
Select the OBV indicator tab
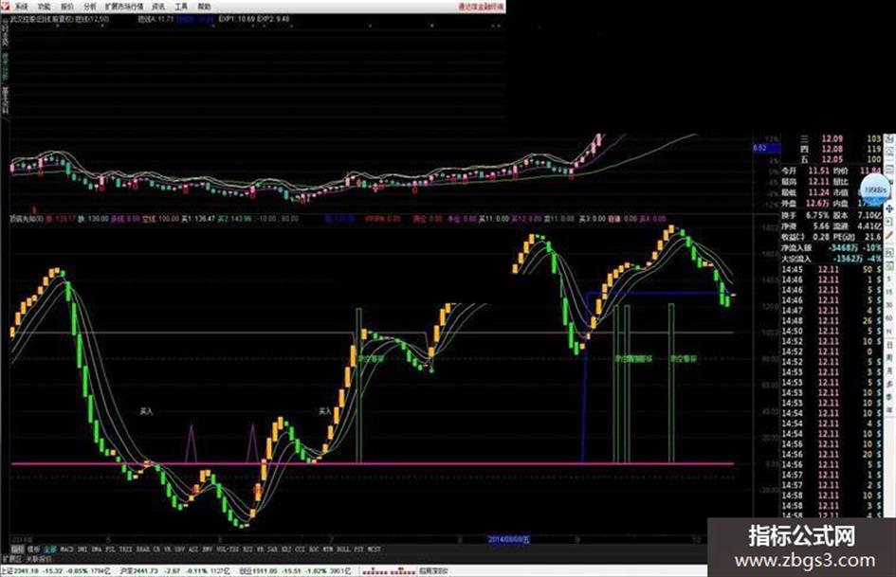coord(179,549)
